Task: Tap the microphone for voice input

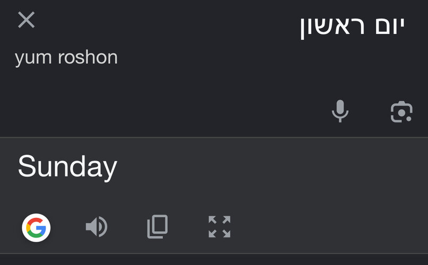Action: 340,111
